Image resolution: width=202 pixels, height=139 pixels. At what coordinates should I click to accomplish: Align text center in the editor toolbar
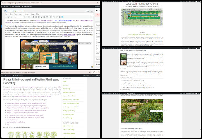point(36,17)
